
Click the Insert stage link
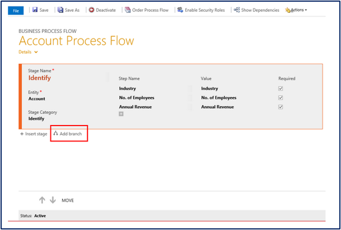(33, 134)
